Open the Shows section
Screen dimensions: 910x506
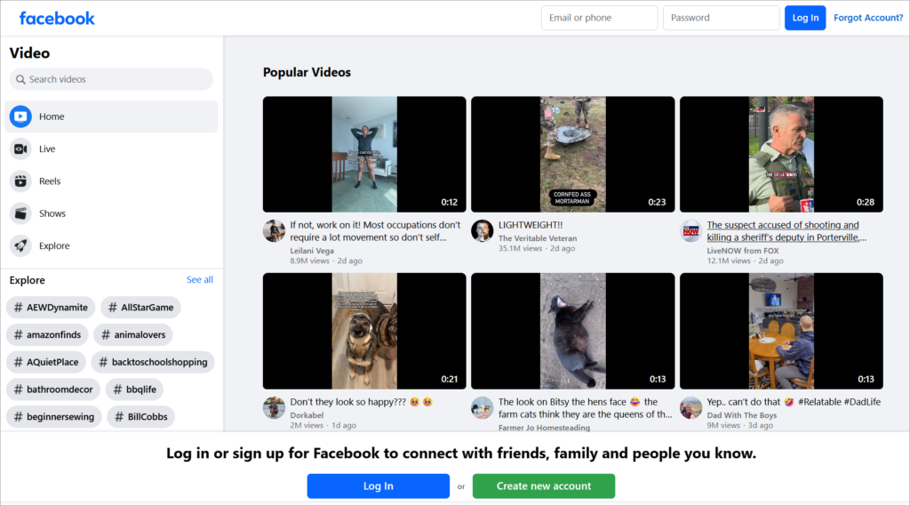(111, 213)
